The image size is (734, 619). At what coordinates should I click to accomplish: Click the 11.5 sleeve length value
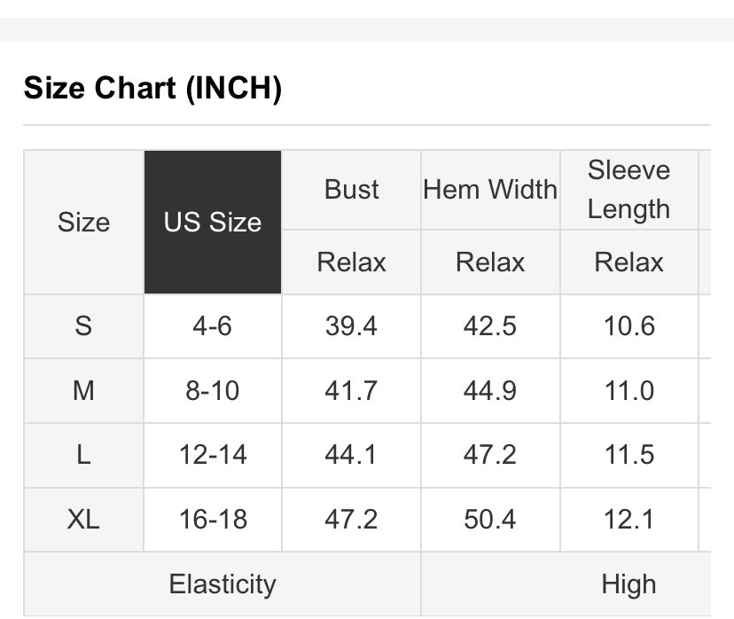(629, 455)
